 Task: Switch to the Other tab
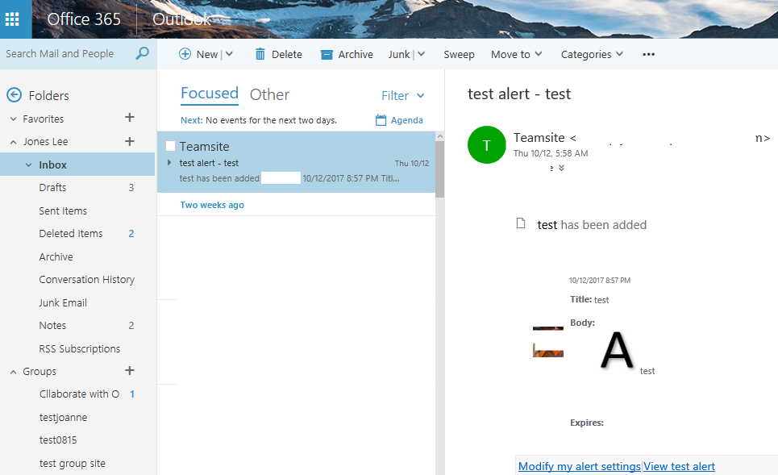(269, 94)
